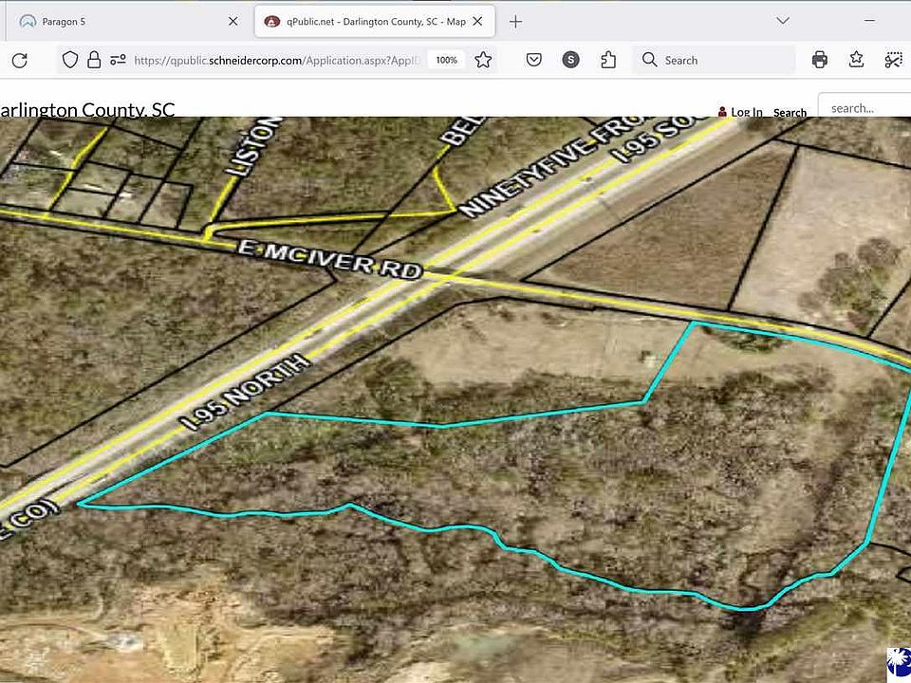The height and width of the screenshot is (683, 911).
Task: Reload the current page
Action: click(19, 60)
